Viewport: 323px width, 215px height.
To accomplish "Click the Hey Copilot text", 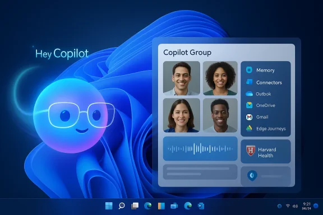I will tap(62, 54).
